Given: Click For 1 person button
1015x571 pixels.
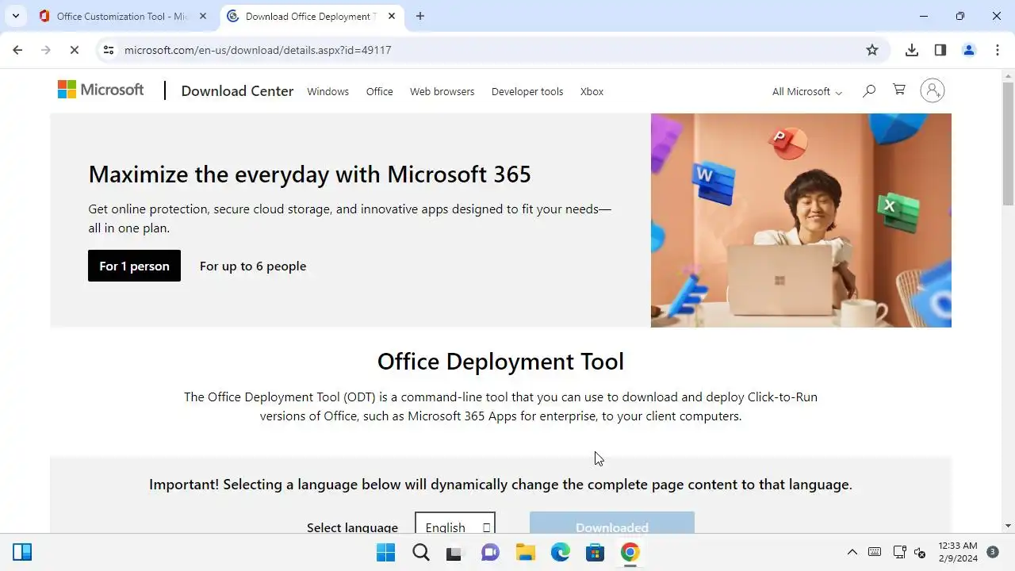Looking at the screenshot, I should [134, 266].
